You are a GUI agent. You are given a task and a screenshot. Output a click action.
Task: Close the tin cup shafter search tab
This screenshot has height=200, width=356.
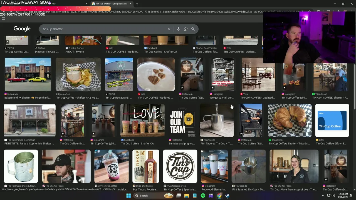tap(130, 4)
